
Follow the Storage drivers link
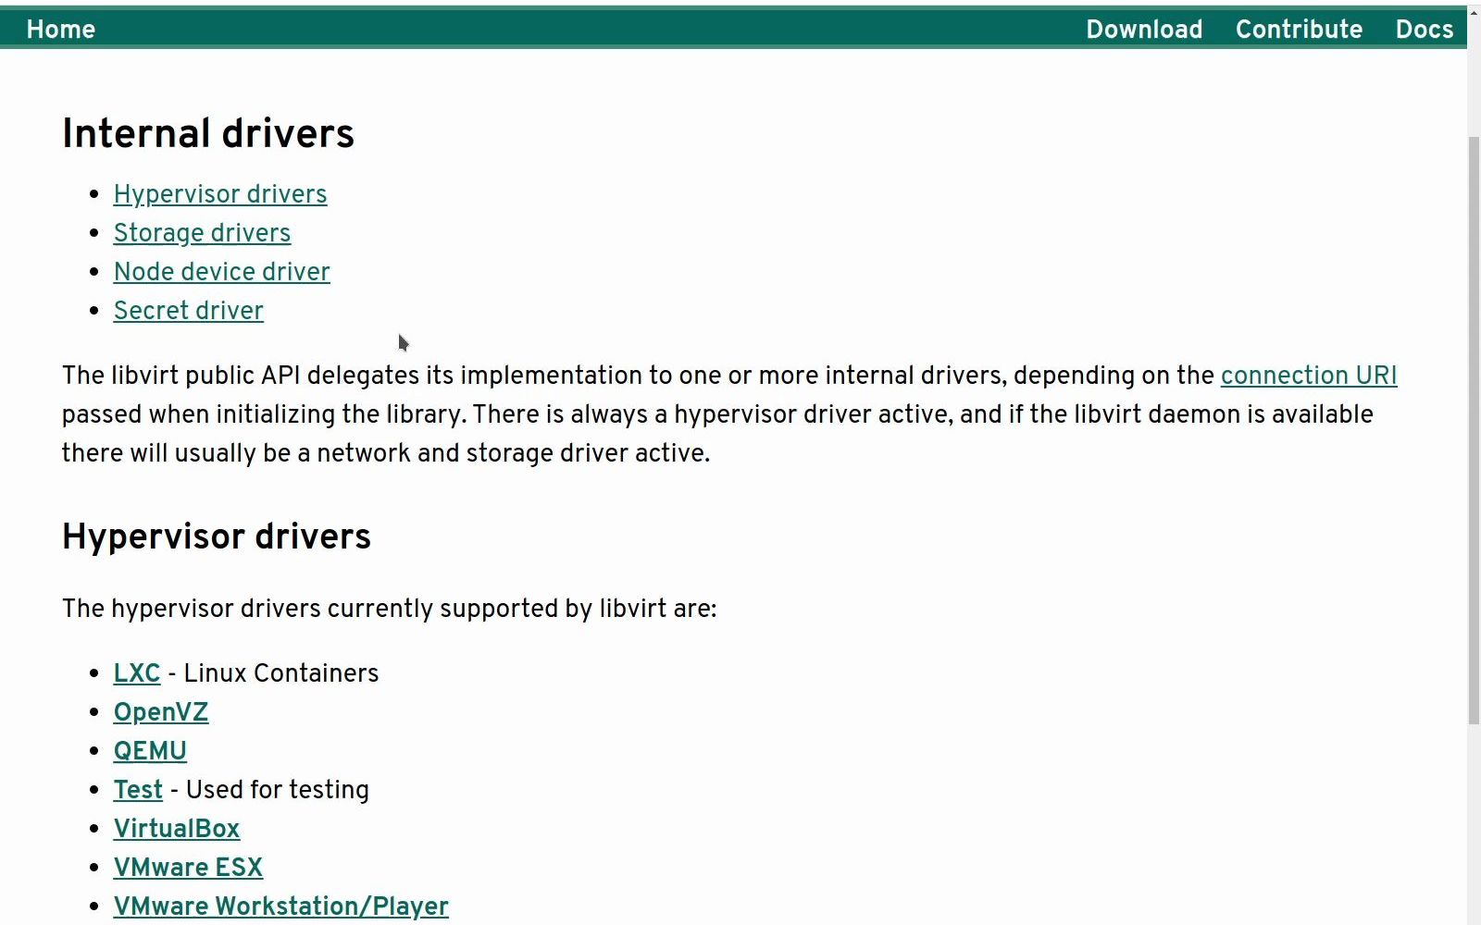pos(202,233)
